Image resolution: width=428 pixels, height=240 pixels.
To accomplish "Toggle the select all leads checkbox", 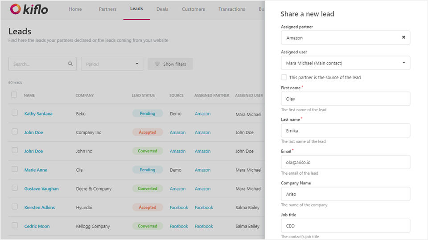I will [14, 95].
